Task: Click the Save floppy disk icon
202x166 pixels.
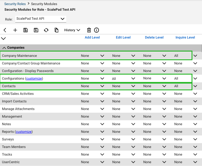Action: pyautogui.click(x=26, y=30)
